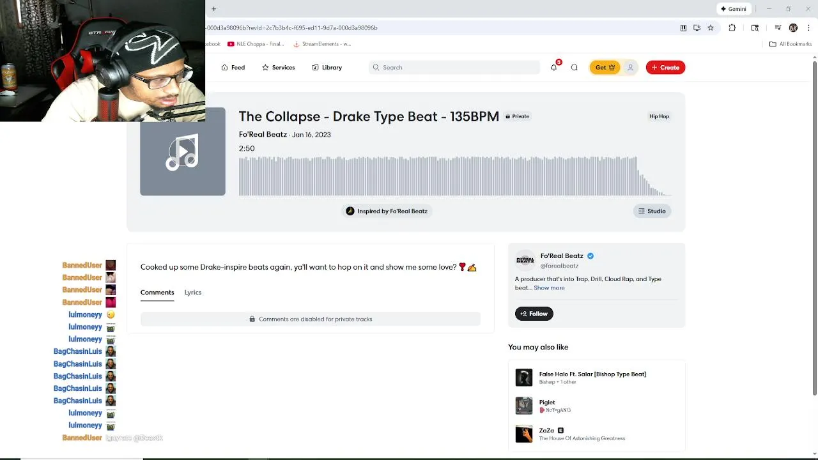The image size is (818, 460).
Task: Open Fo'Real Beatz artist link under title
Action: tap(263, 134)
